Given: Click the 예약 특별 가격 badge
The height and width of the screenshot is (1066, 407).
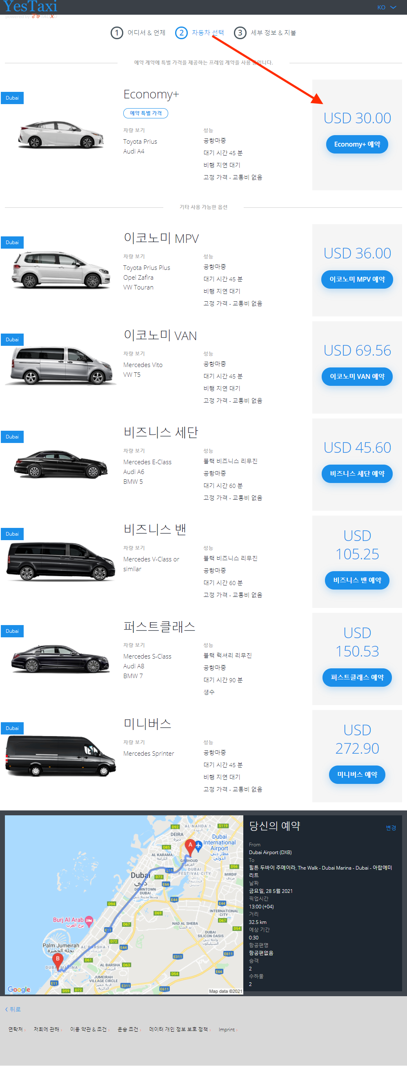Looking at the screenshot, I should coord(146,113).
